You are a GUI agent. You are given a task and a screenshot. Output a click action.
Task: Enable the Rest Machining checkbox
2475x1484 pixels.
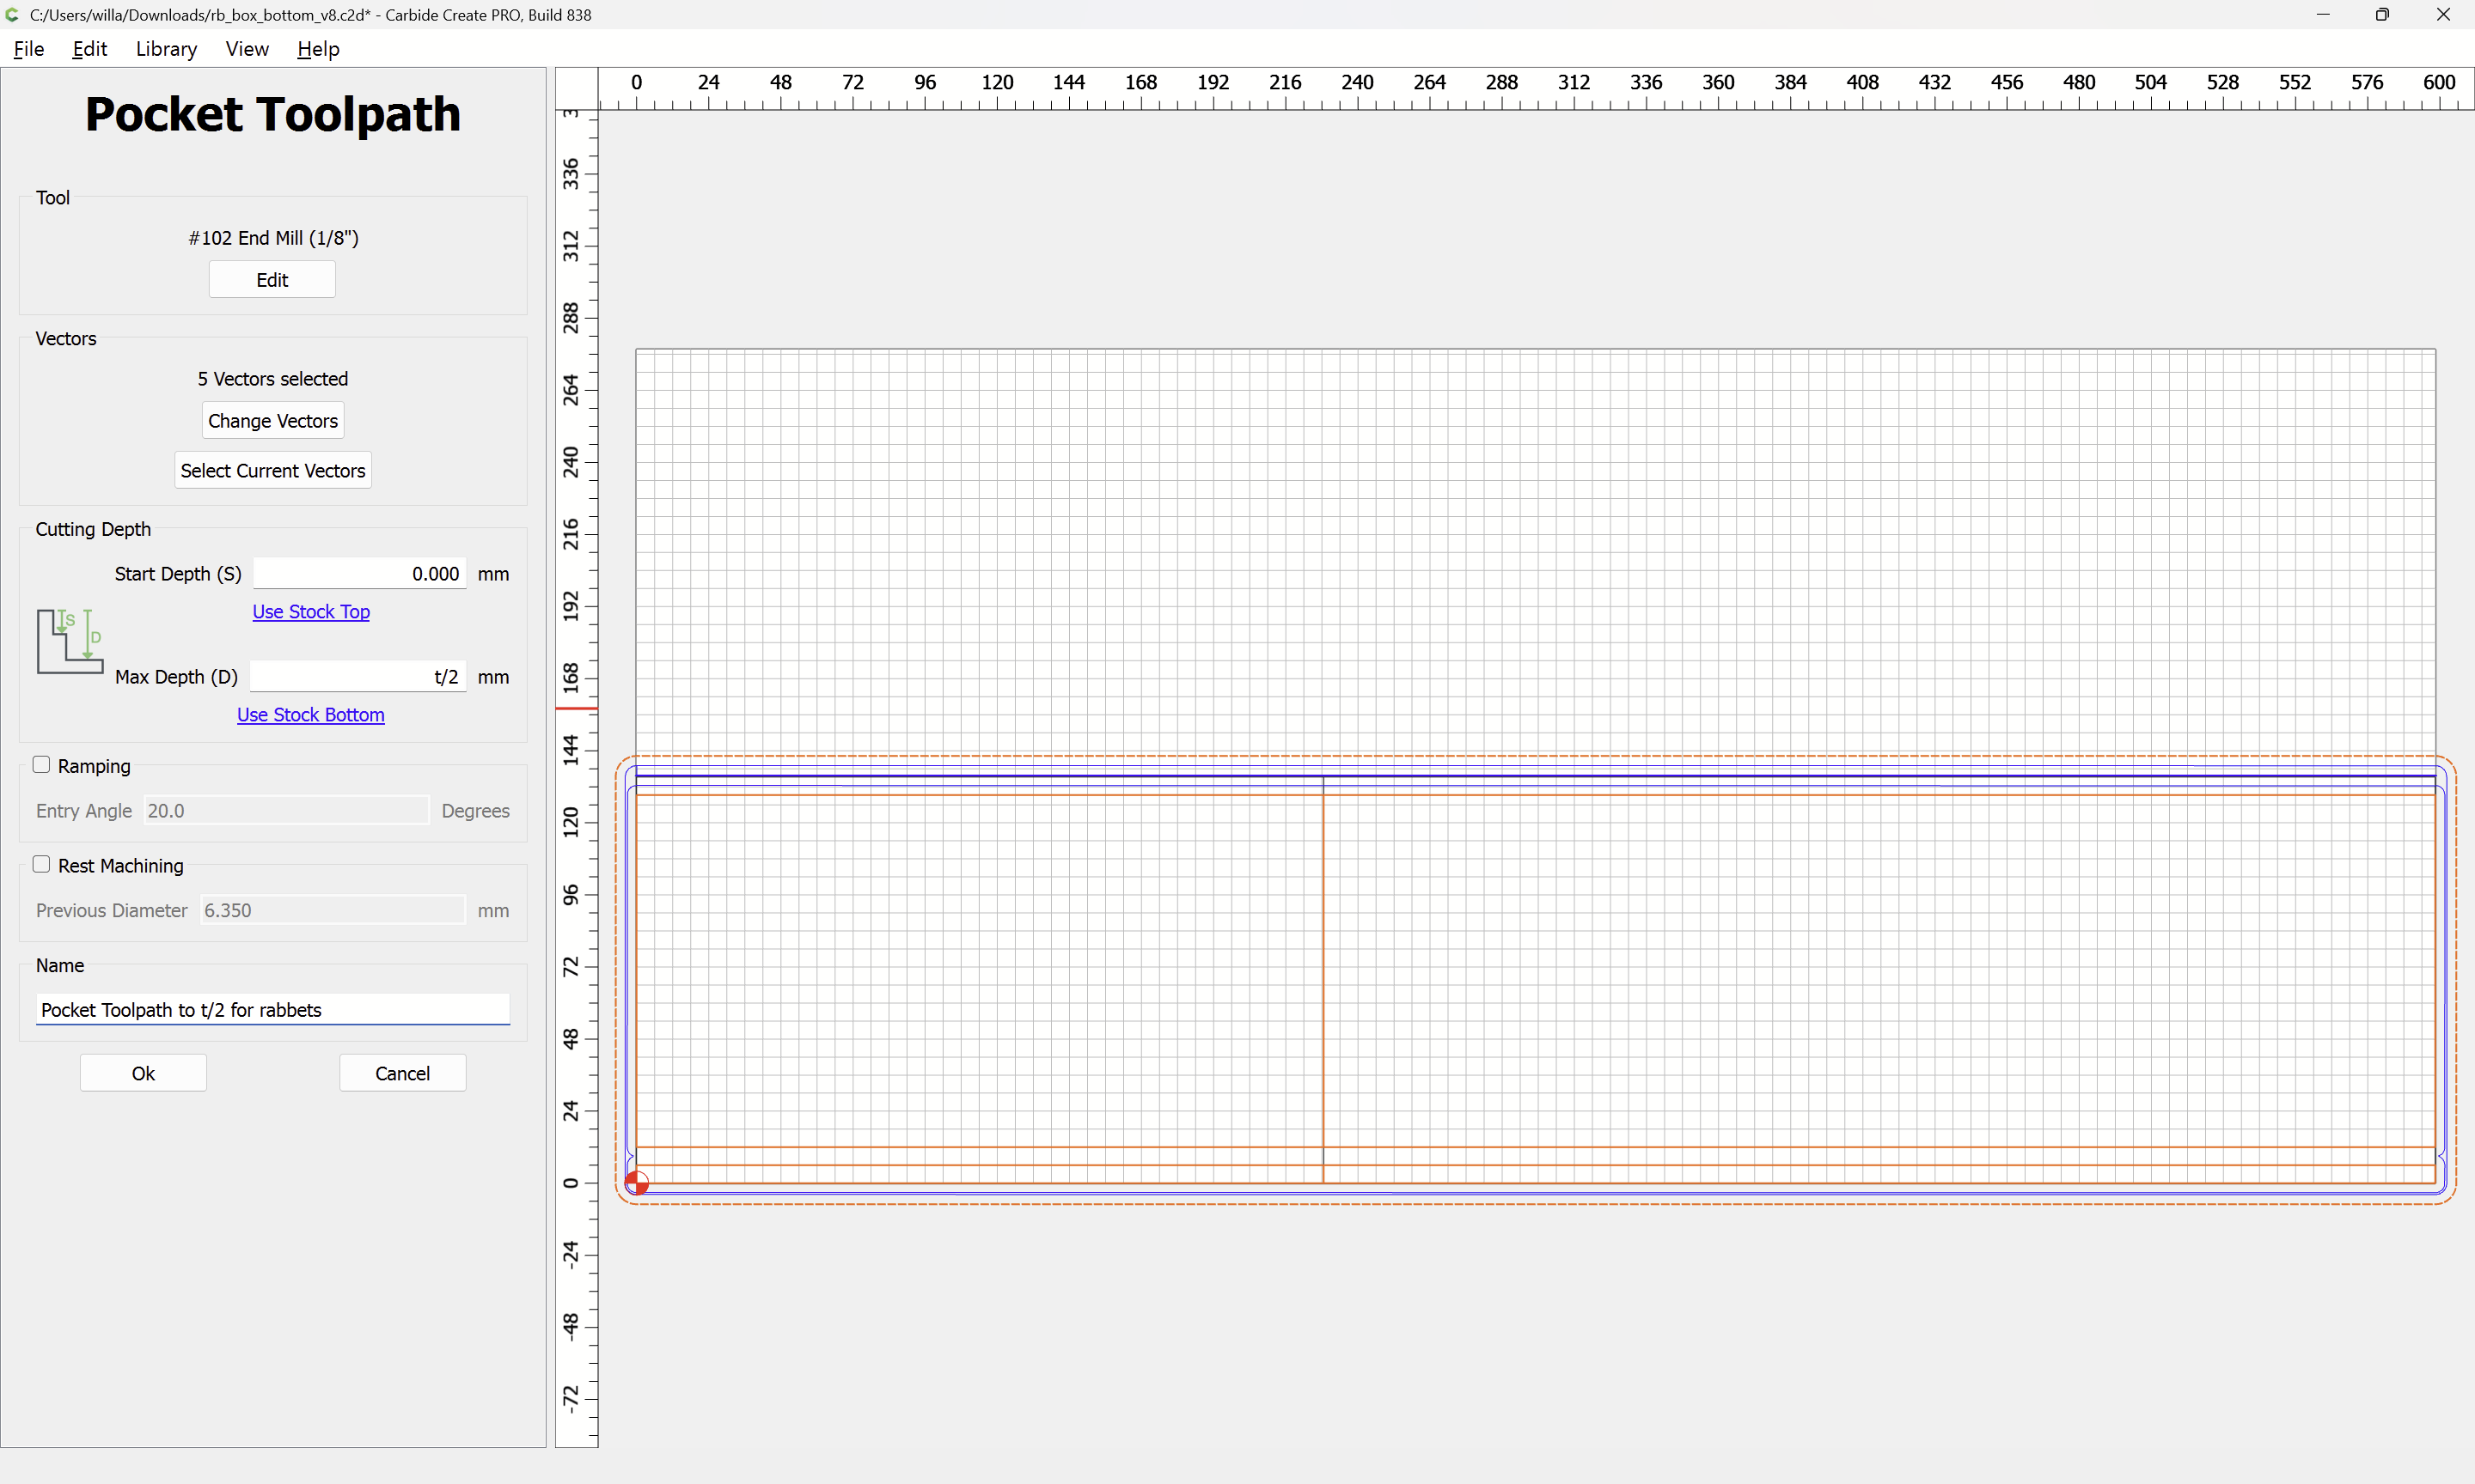(x=41, y=865)
